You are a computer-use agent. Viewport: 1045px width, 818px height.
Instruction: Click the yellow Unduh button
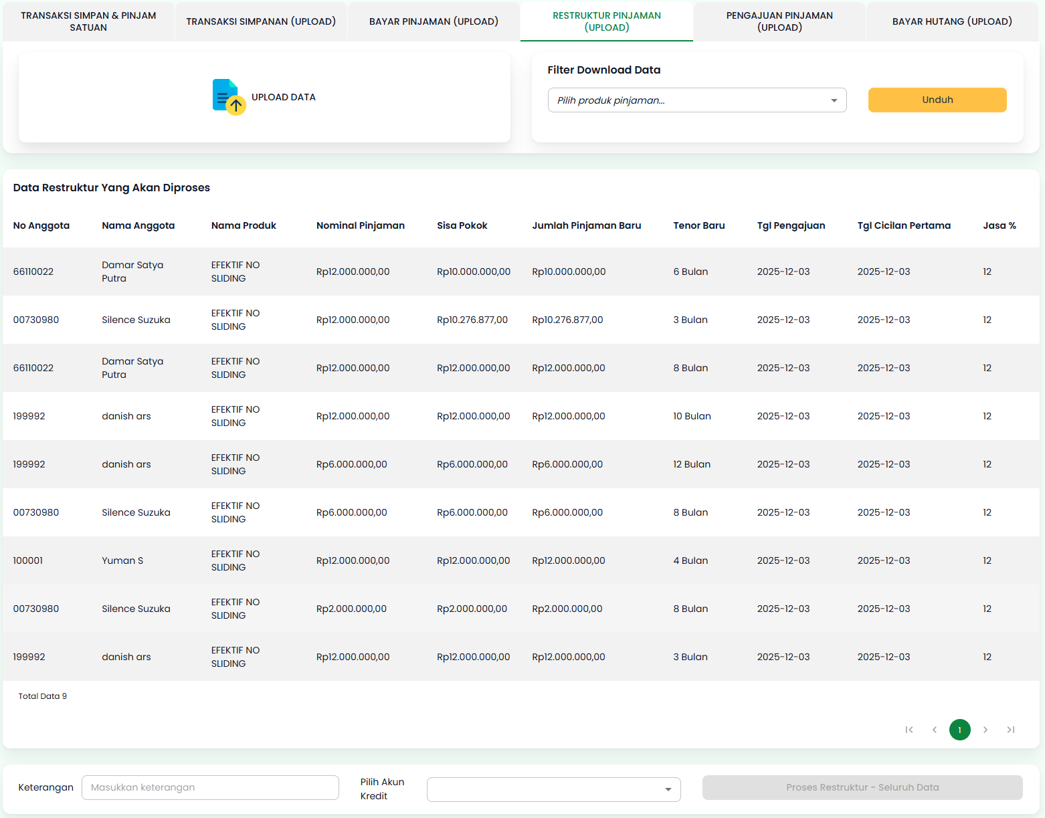click(937, 100)
